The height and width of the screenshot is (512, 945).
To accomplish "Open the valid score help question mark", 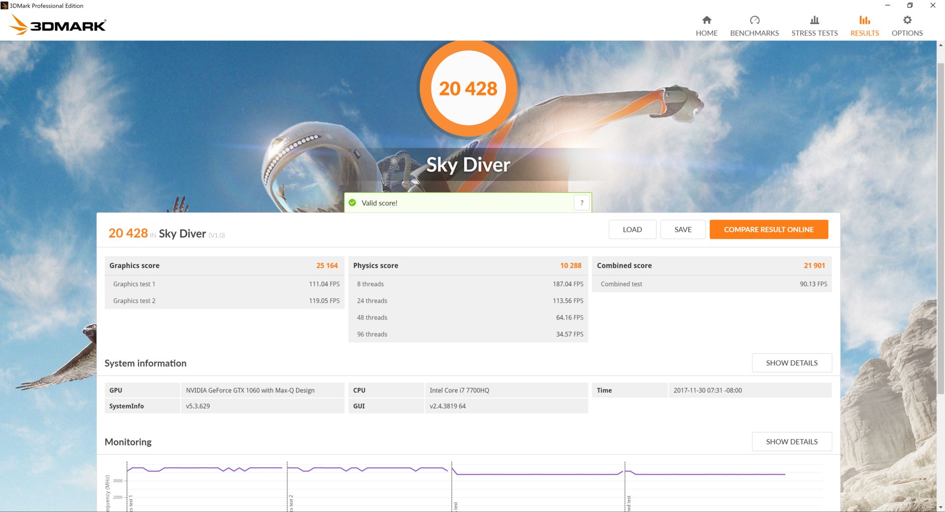I will pos(582,203).
